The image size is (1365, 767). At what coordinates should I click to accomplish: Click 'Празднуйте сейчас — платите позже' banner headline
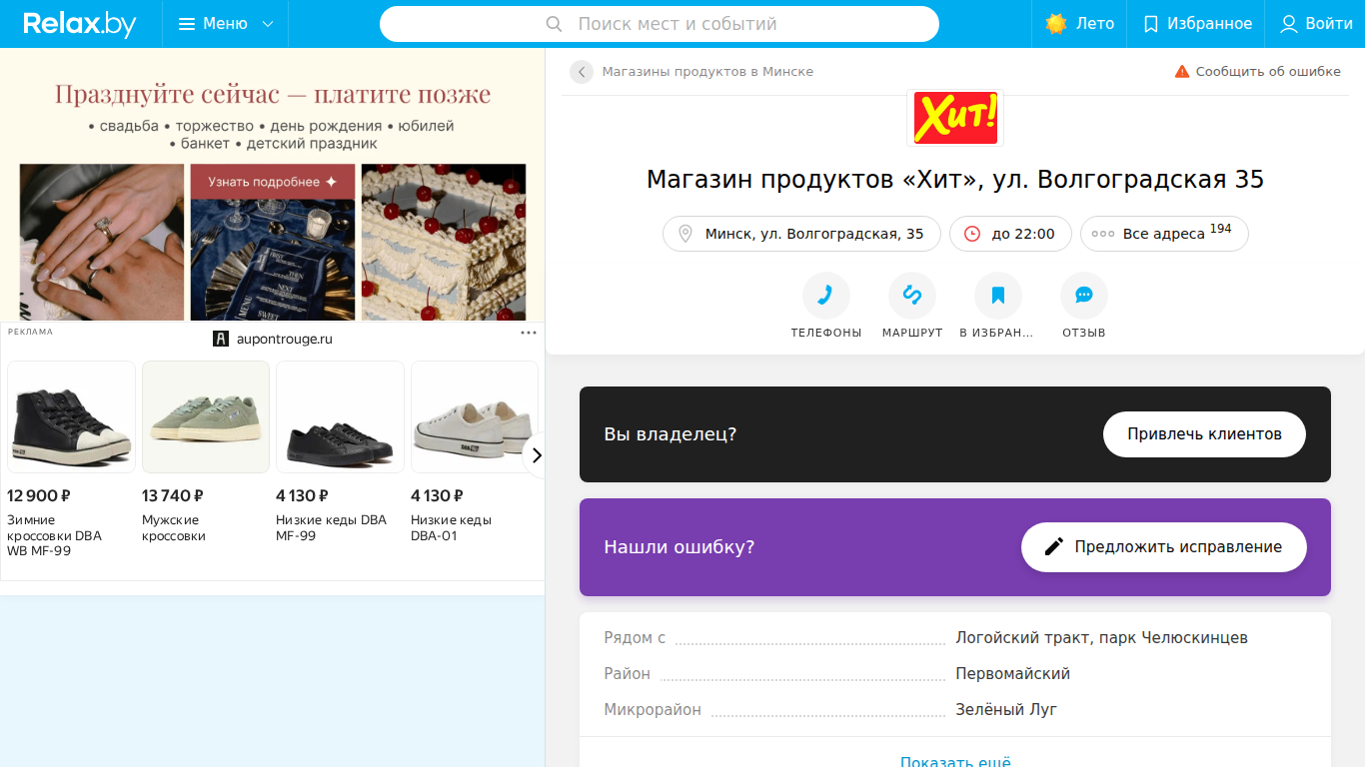pos(273,95)
